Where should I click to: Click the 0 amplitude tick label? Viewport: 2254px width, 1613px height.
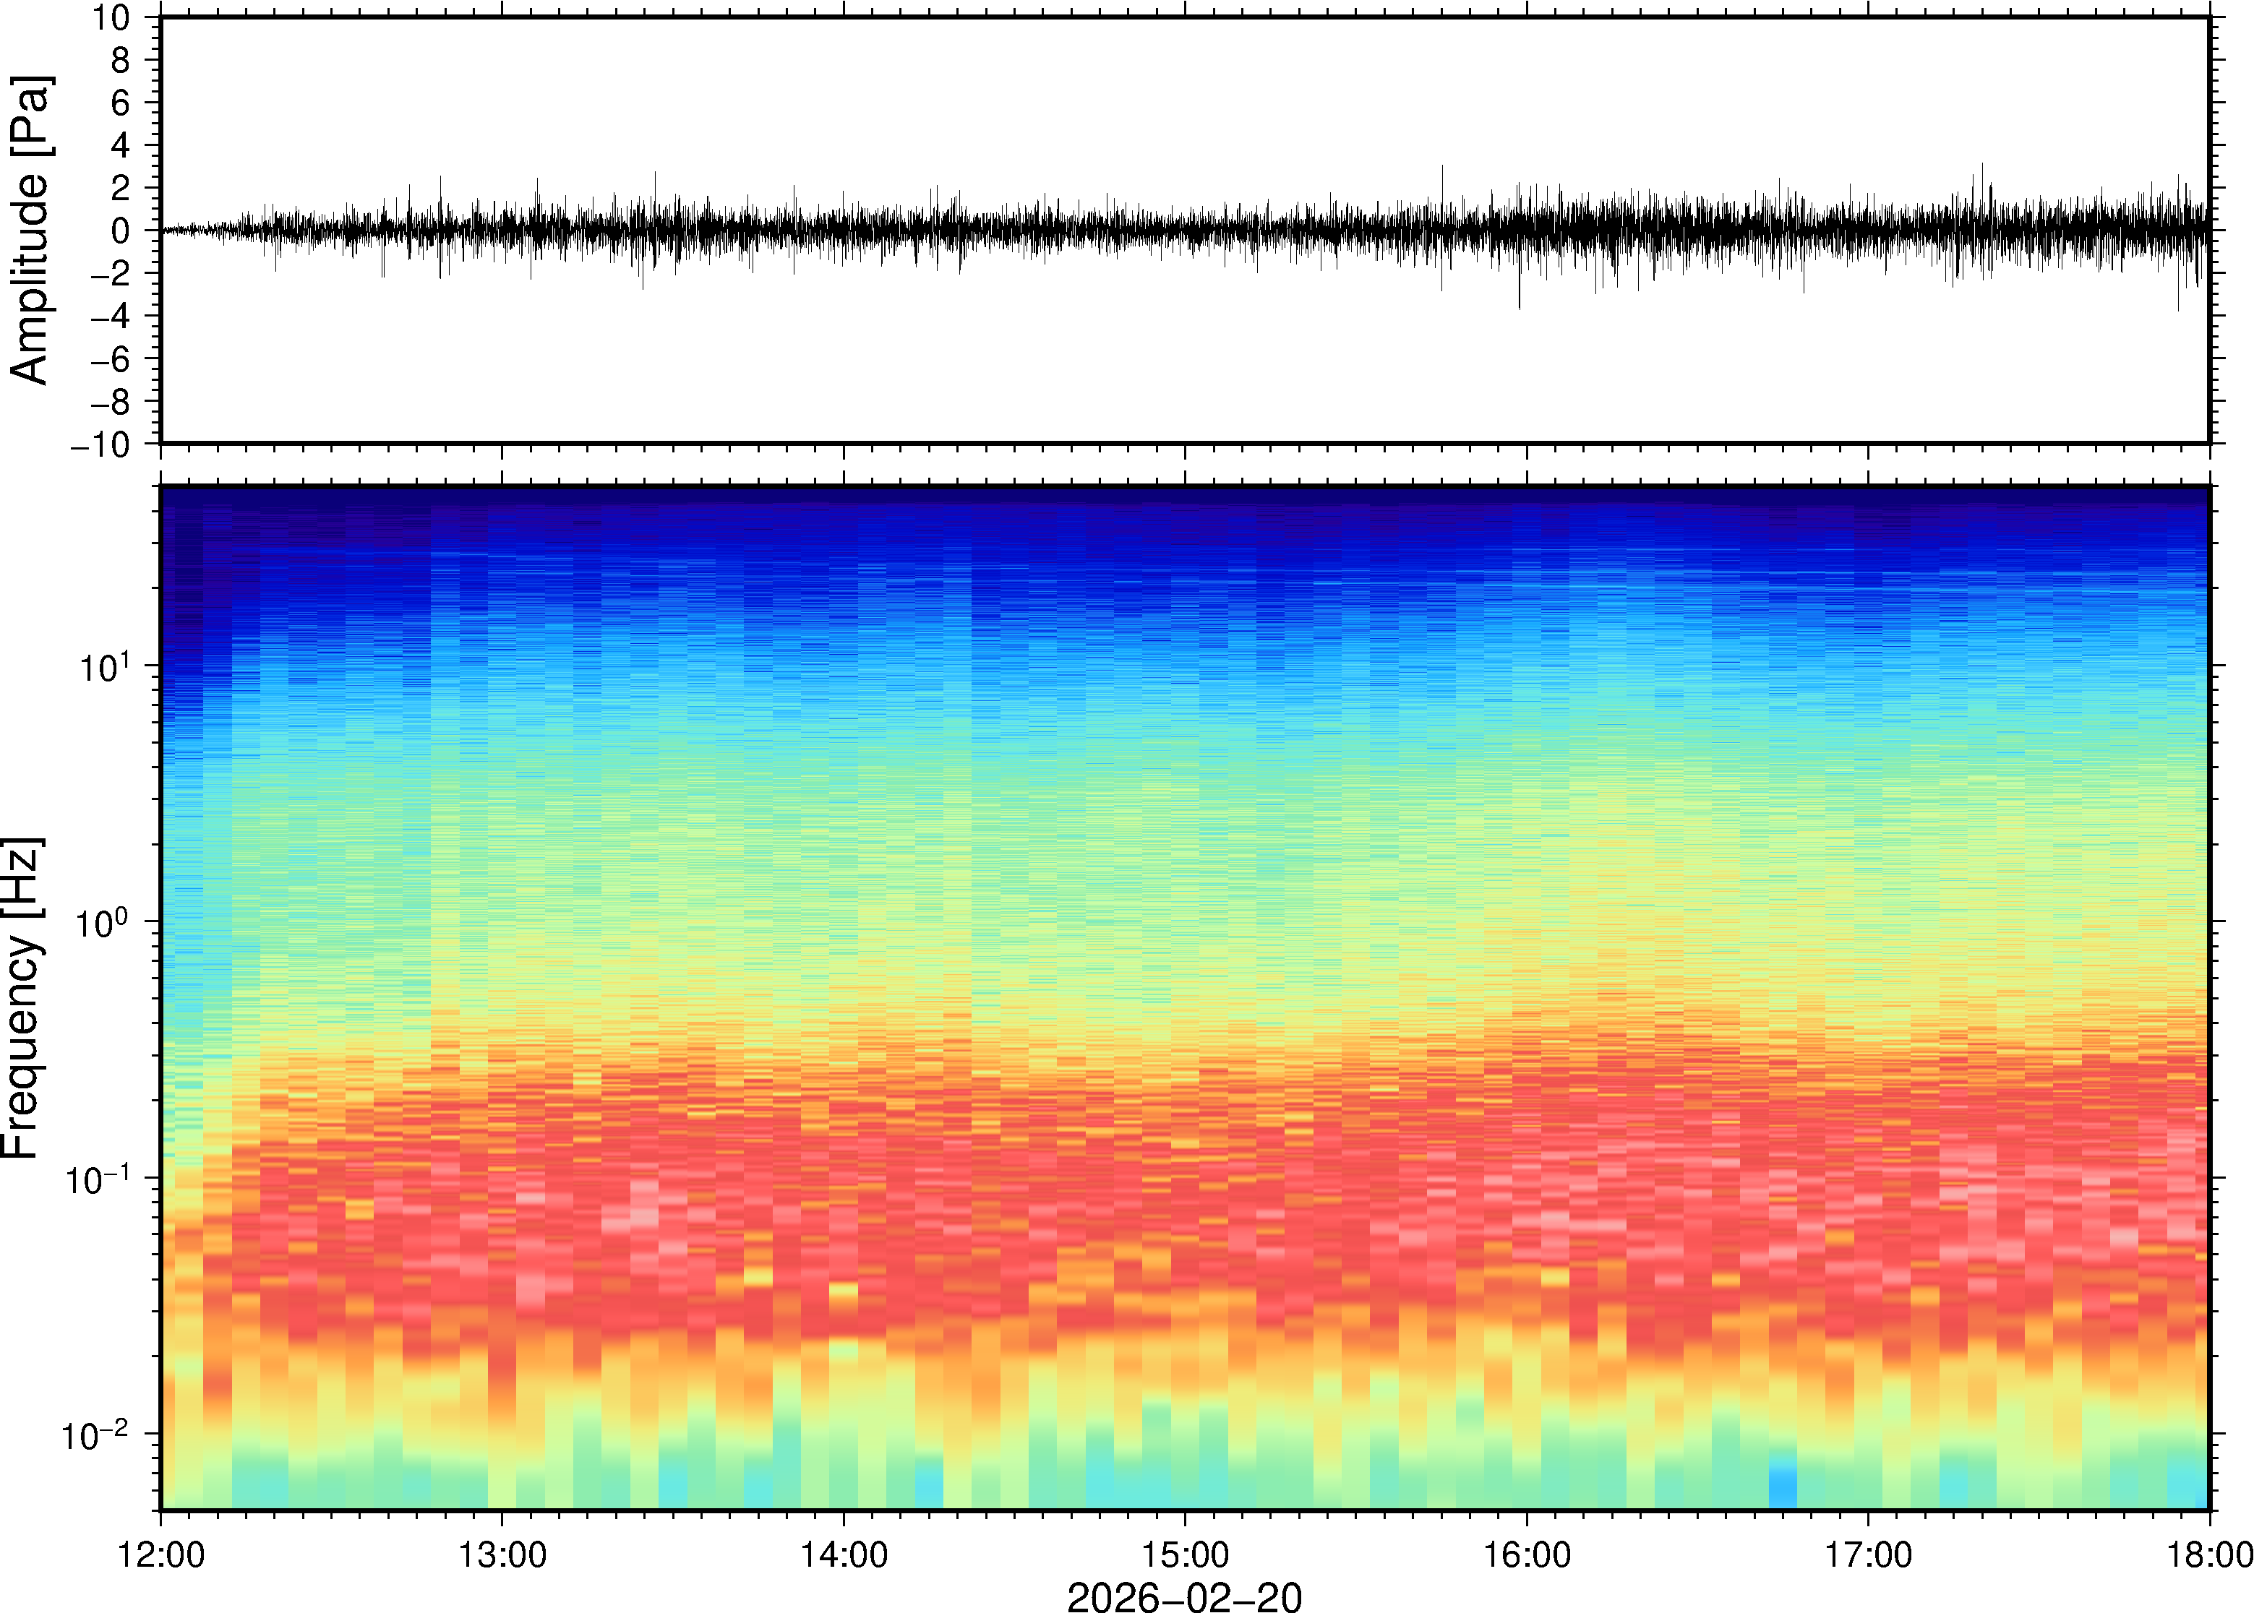coord(121,231)
